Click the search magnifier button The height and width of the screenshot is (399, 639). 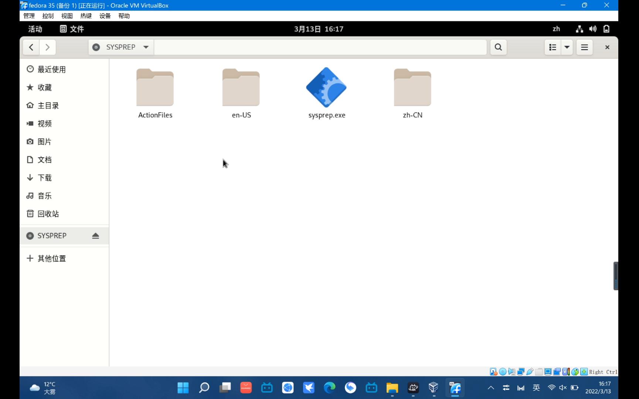[x=498, y=47]
